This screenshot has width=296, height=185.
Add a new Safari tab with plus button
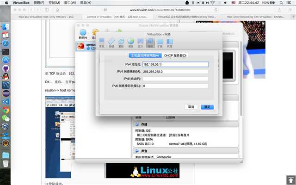293,17
